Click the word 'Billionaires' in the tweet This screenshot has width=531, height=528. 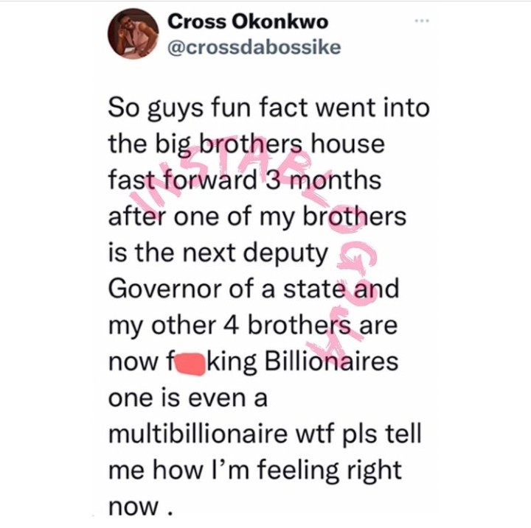coord(331,362)
